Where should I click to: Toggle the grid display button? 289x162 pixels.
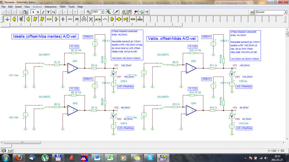click(82, 12)
